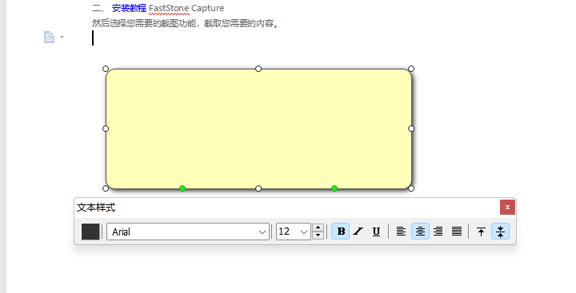Center align the text
This screenshot has width=576, height=293.
[x=420, y=232]
